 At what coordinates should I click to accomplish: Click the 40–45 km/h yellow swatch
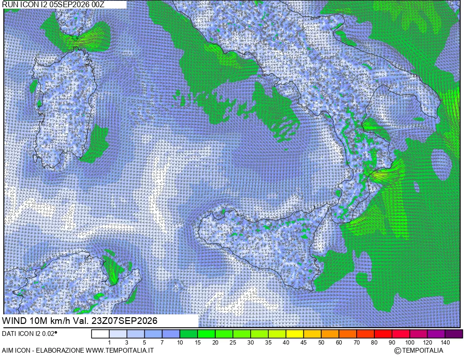pos(295,334)
